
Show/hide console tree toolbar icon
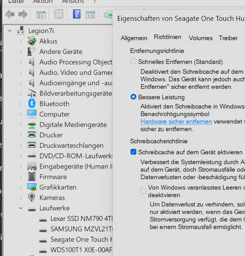[41, 15]
